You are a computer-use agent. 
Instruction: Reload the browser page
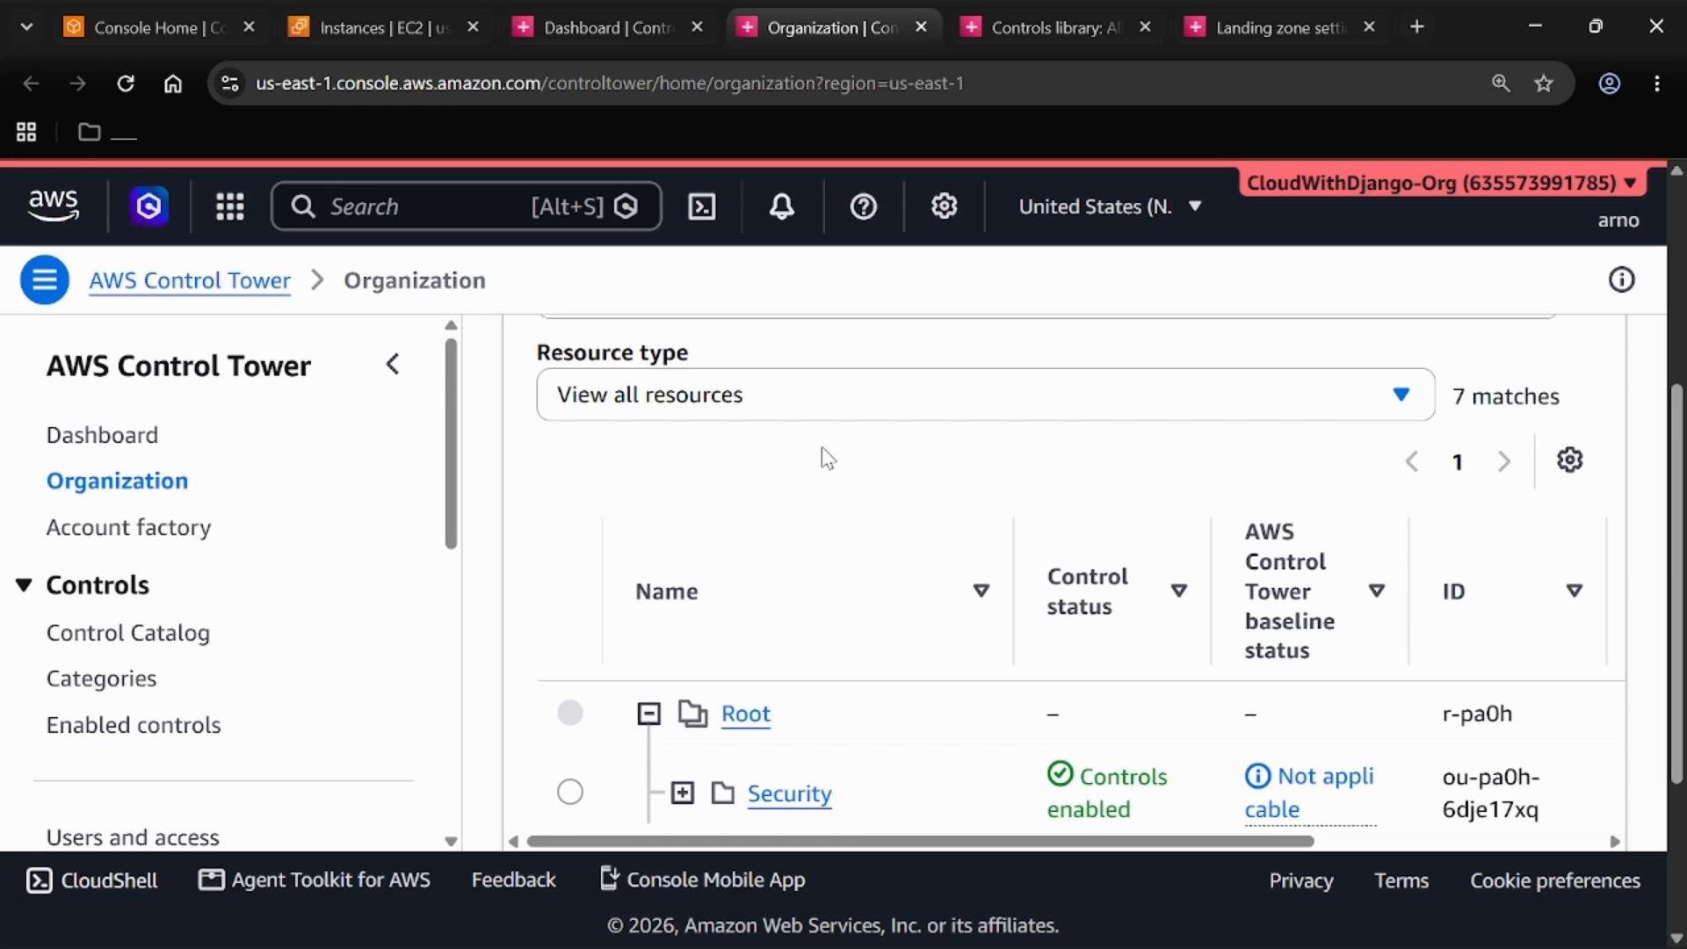[x=126, y=83]
